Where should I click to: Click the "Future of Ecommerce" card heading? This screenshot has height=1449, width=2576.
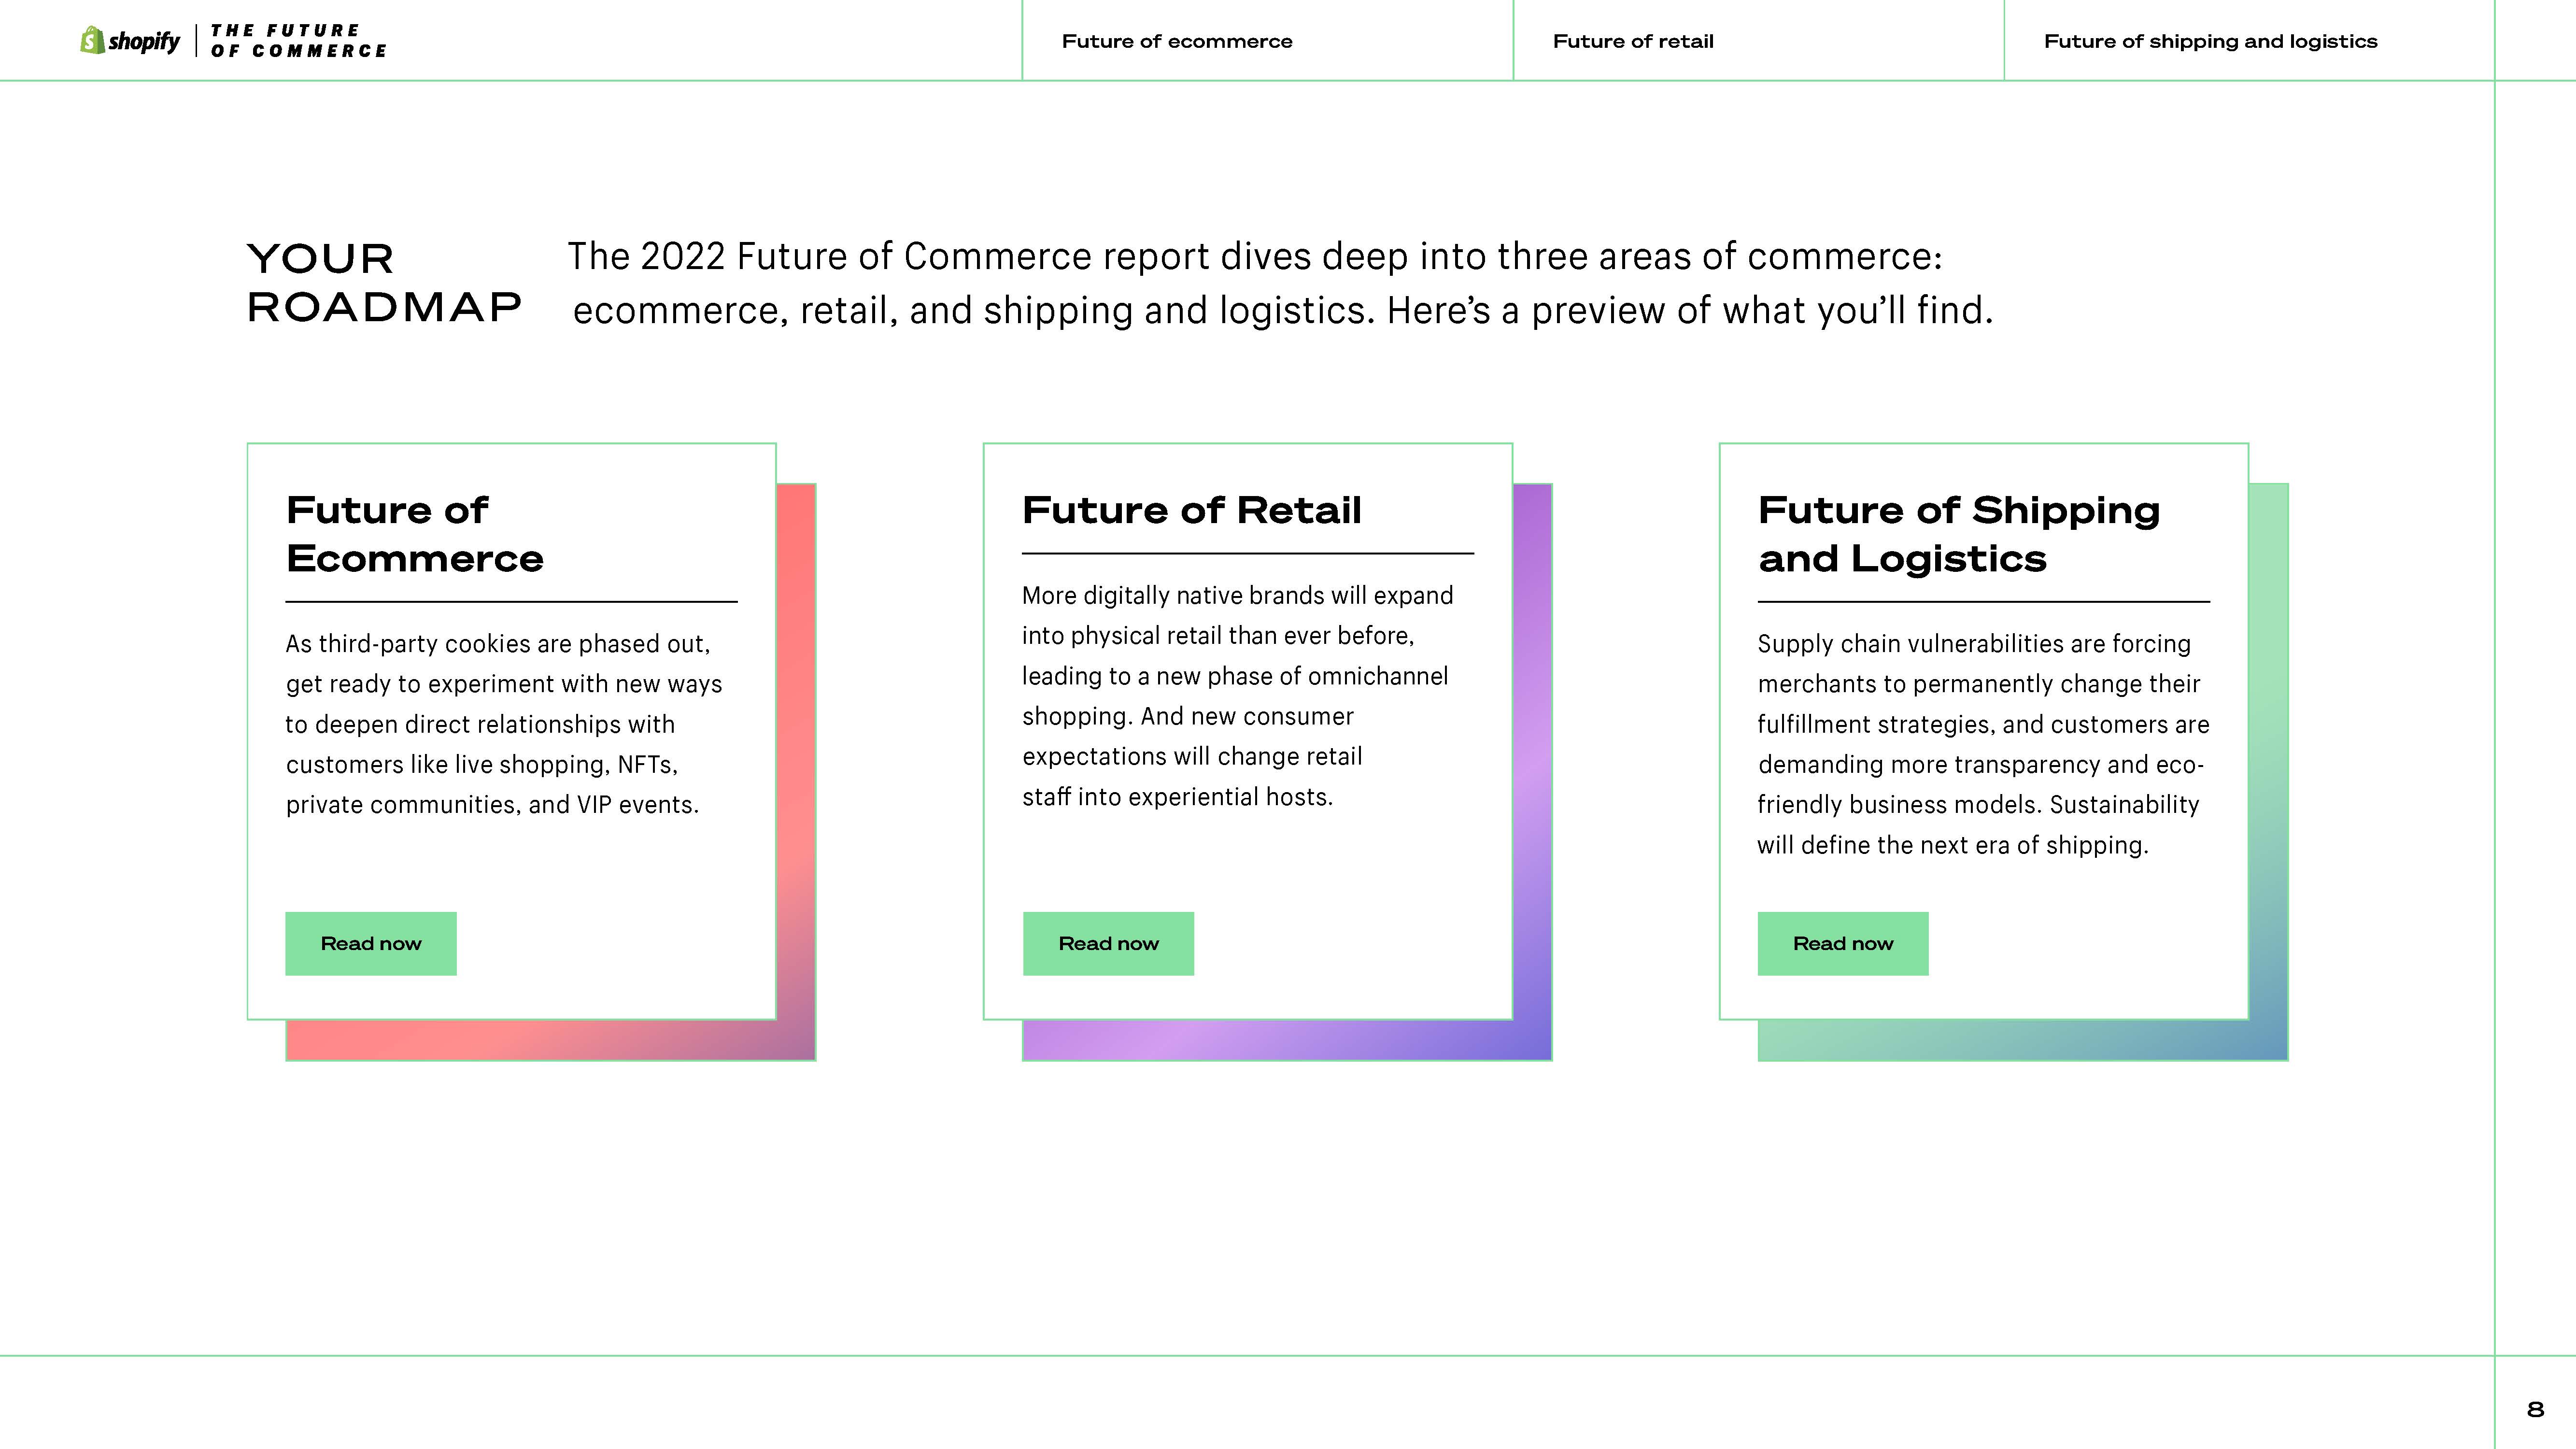click(414, 534)
